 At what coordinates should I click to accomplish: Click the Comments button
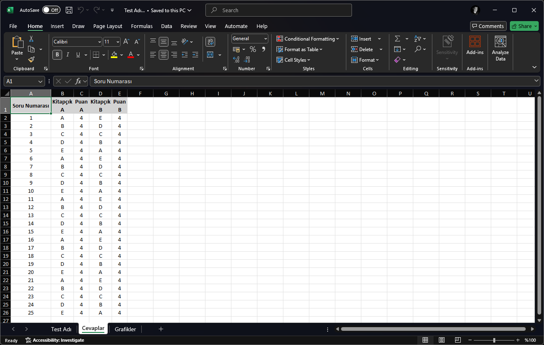(488, 26)
